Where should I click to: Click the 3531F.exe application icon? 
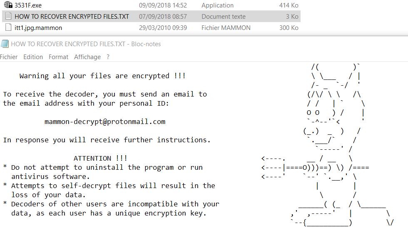pyautogui.click(x=8, y=5)
